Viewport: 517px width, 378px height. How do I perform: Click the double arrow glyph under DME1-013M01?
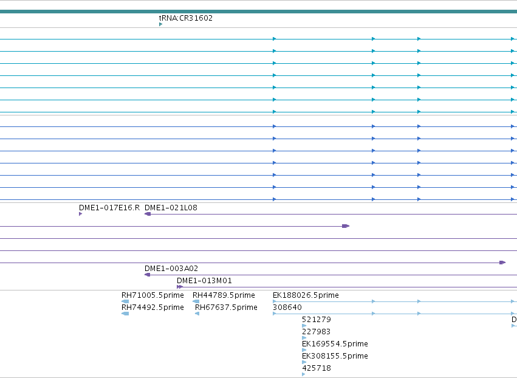180,287
